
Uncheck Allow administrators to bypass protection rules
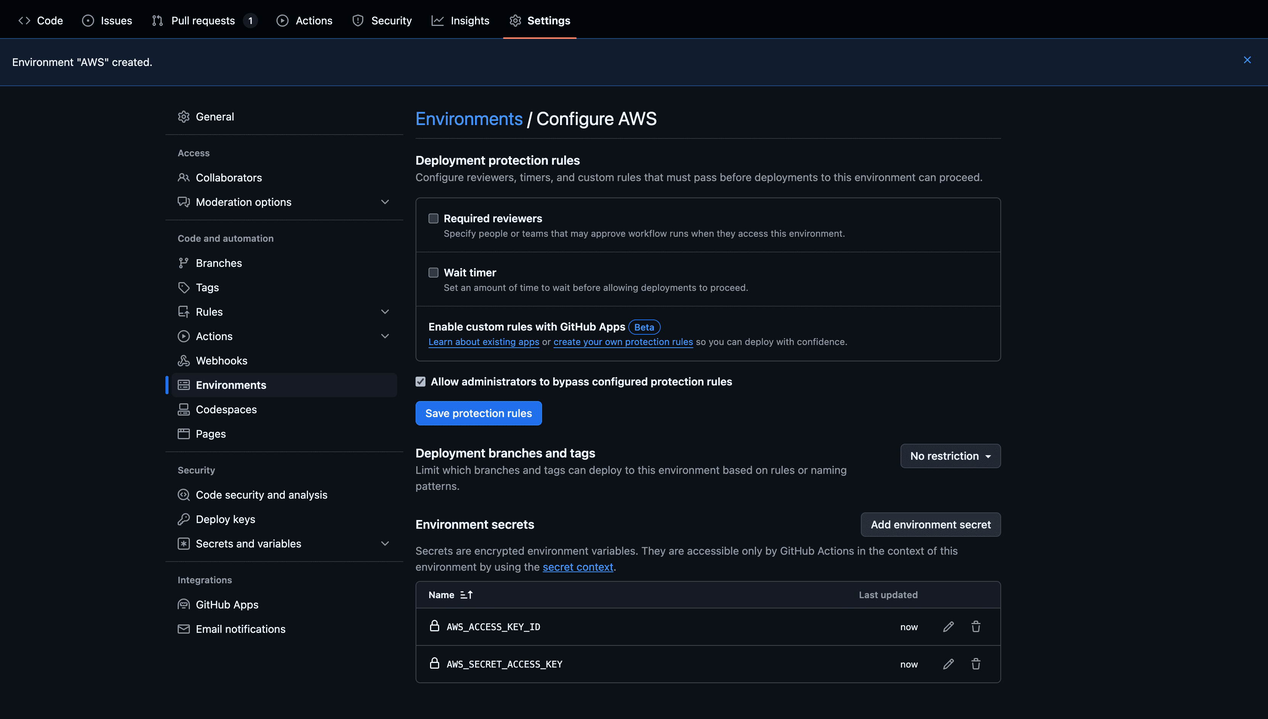coord(421,382)
